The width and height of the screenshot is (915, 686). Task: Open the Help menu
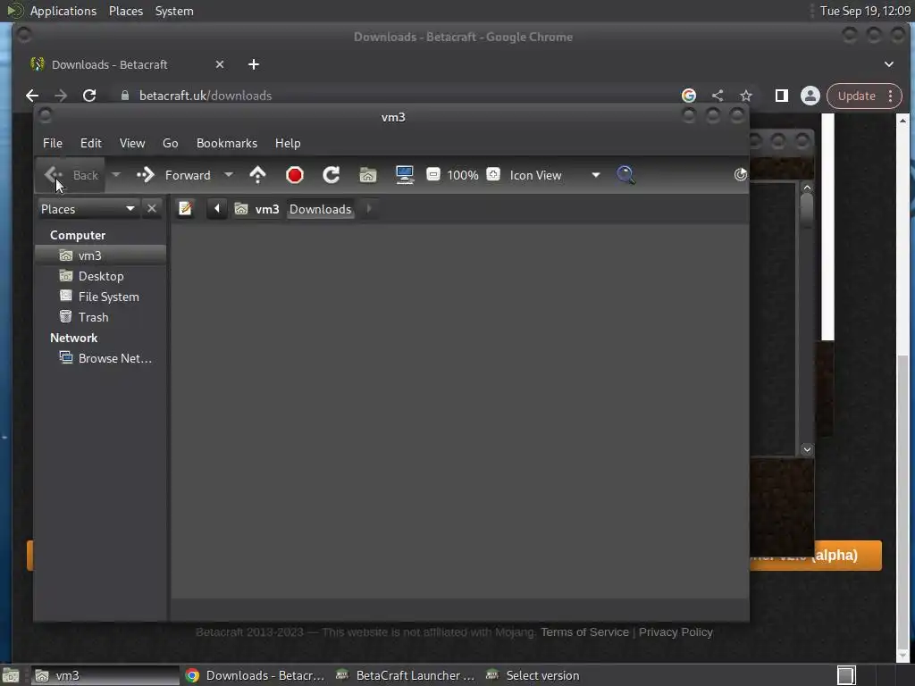pos(288,143)
